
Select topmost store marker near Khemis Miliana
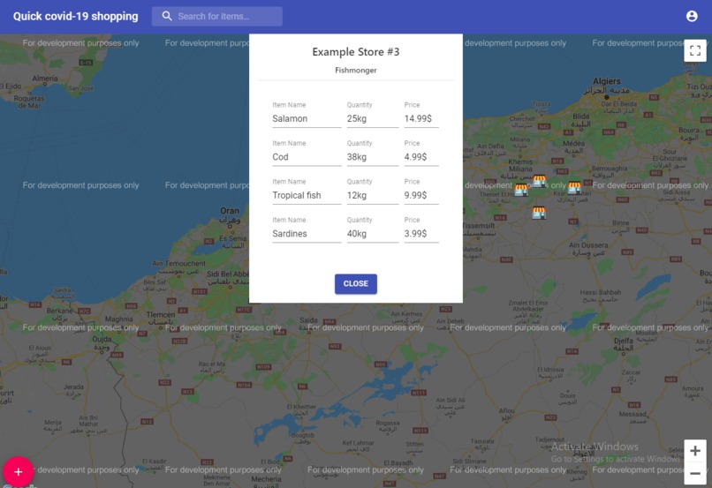(539, 181)
